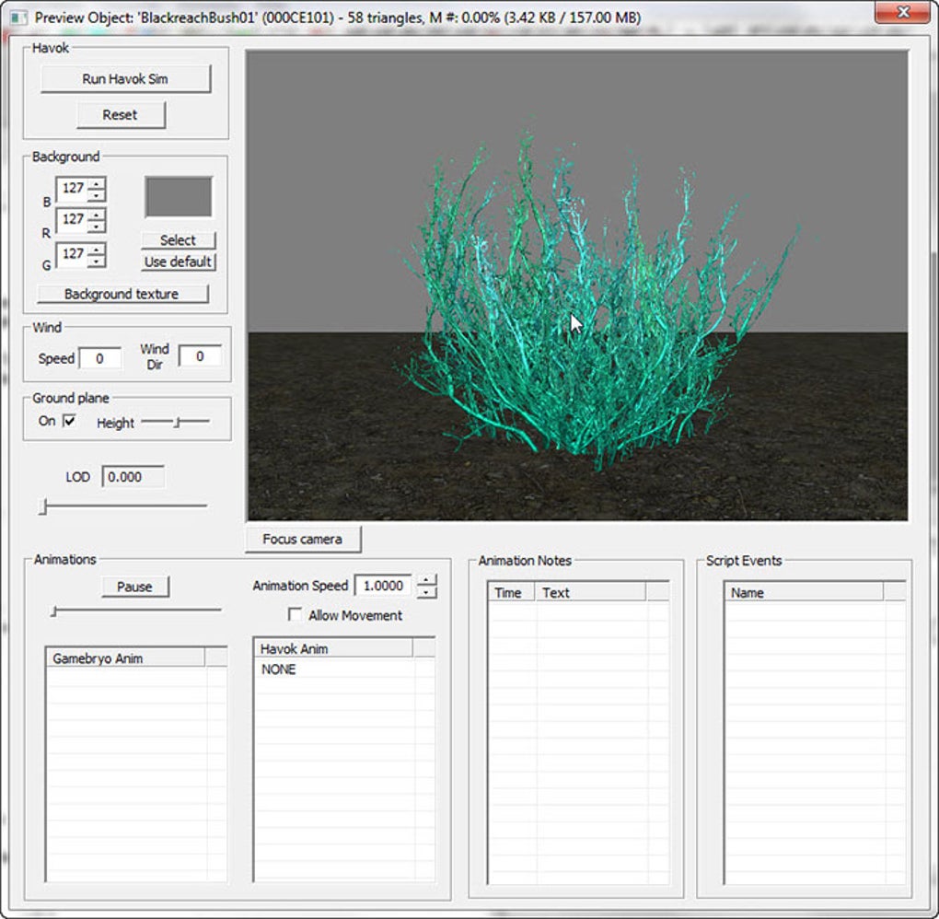Click the Text column header
The height and width of the screenshot is (919, 939).
[590, 592]
